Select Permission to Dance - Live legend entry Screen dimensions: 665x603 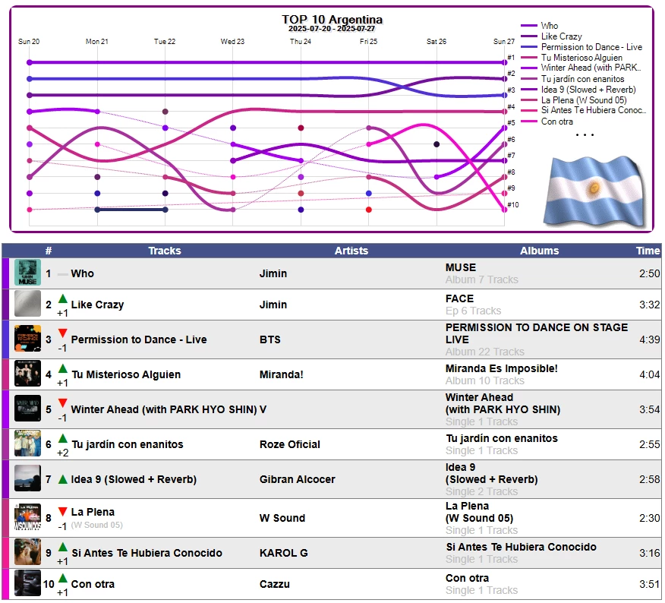(591, 46)
